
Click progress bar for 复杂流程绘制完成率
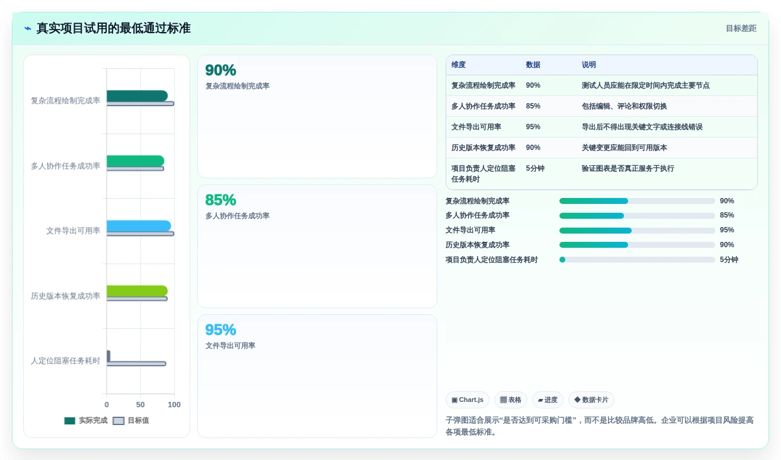(x=637, y=201)
